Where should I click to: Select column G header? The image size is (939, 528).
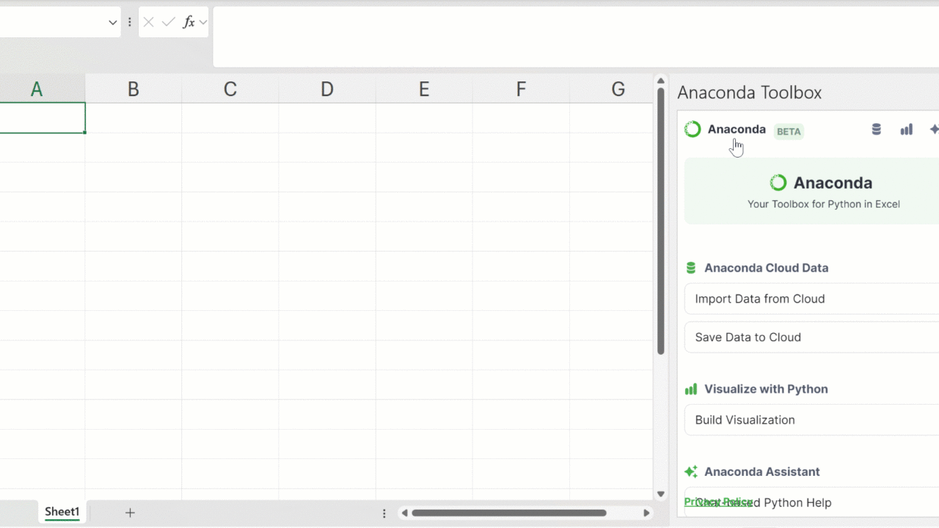coord(611,89)
